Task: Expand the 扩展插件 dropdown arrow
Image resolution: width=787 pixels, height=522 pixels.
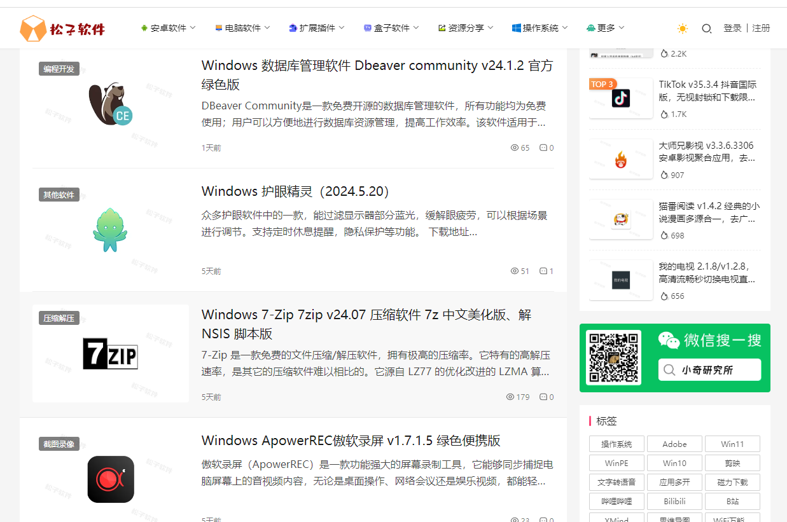Action: 342,27
